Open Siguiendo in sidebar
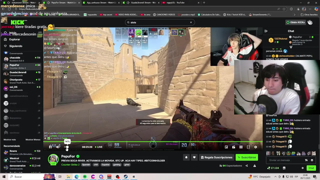The height and width of the screenshot is (180, 320). pos(15,46)
